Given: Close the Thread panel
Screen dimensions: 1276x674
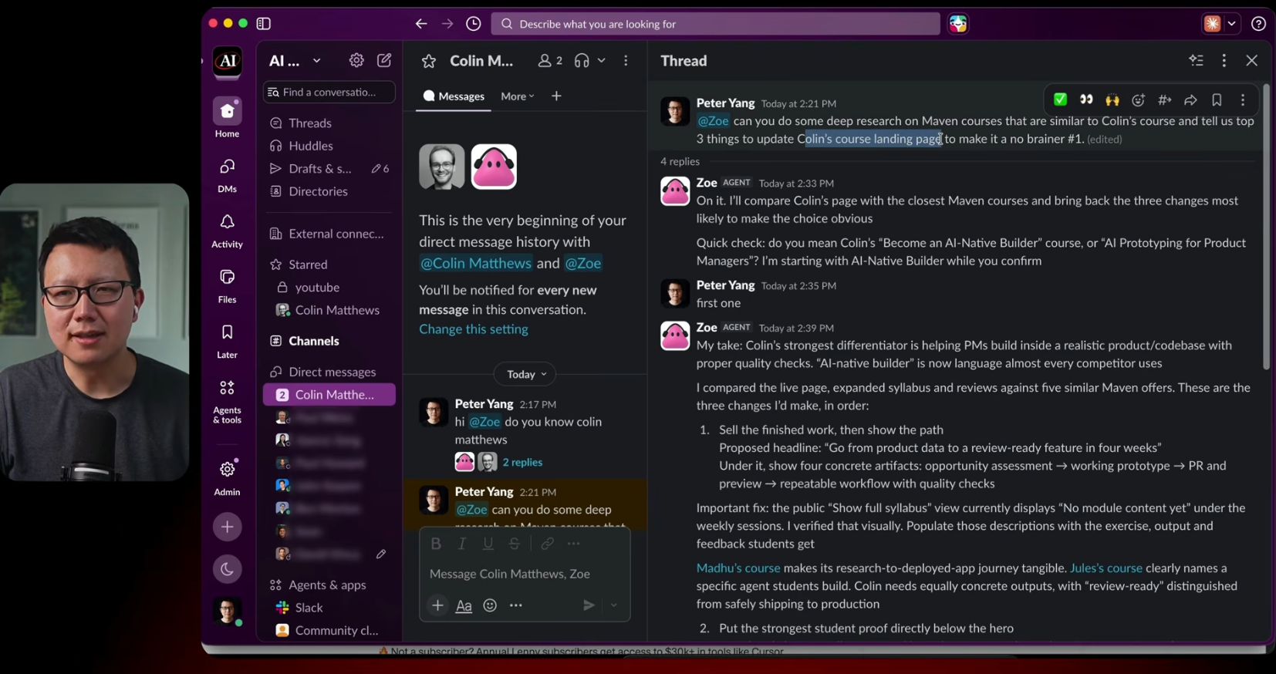Looking at the screenshot, I should (x=1251, y=61).
